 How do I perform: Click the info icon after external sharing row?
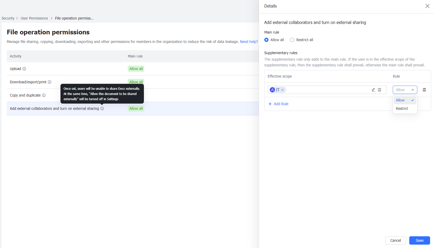pos(102,109)
